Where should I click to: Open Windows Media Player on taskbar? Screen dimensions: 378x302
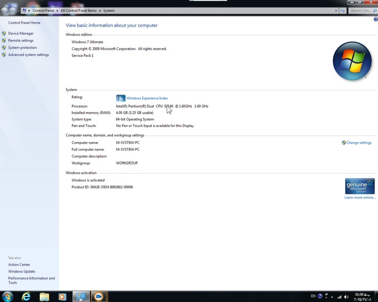[x=62, y=297]
